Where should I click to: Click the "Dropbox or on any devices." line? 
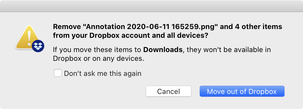[99, 59]
